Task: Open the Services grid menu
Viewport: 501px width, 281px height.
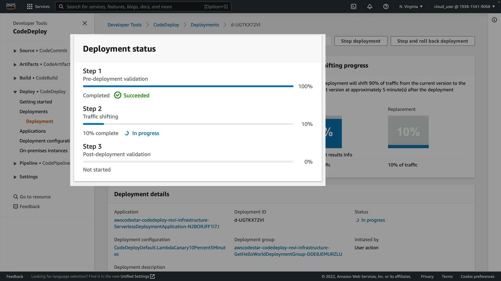Action: click(x=30, y=7)
